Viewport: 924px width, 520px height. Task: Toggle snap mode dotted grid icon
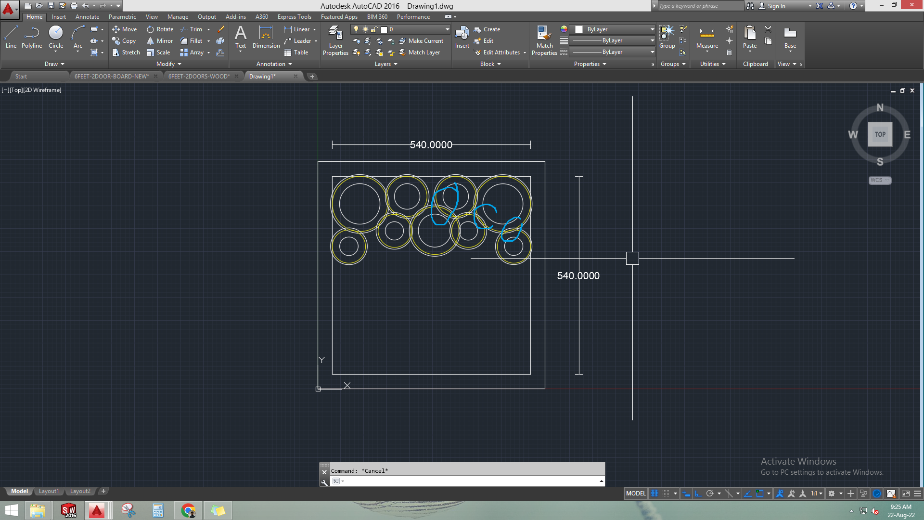click(x=666, y=494)
